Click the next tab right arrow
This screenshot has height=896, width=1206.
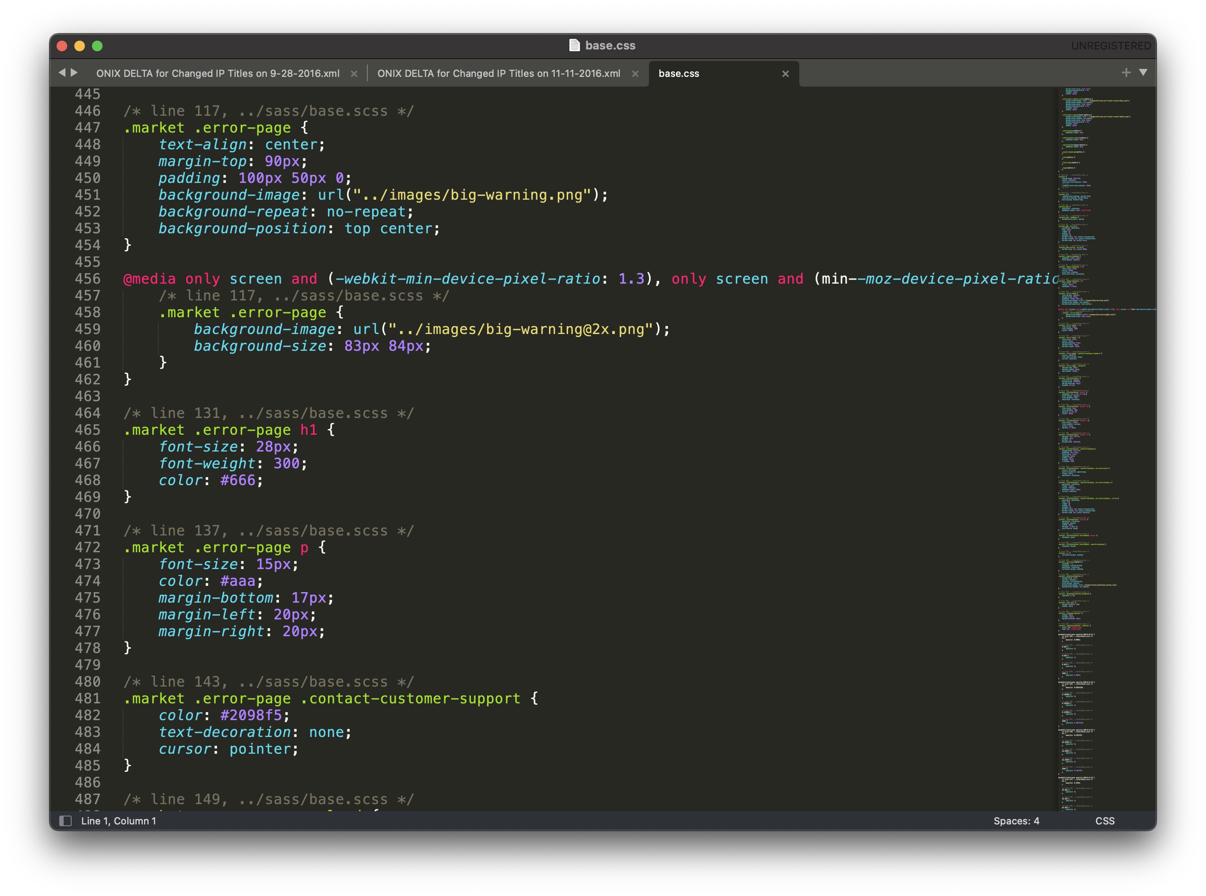click(74, 72)
